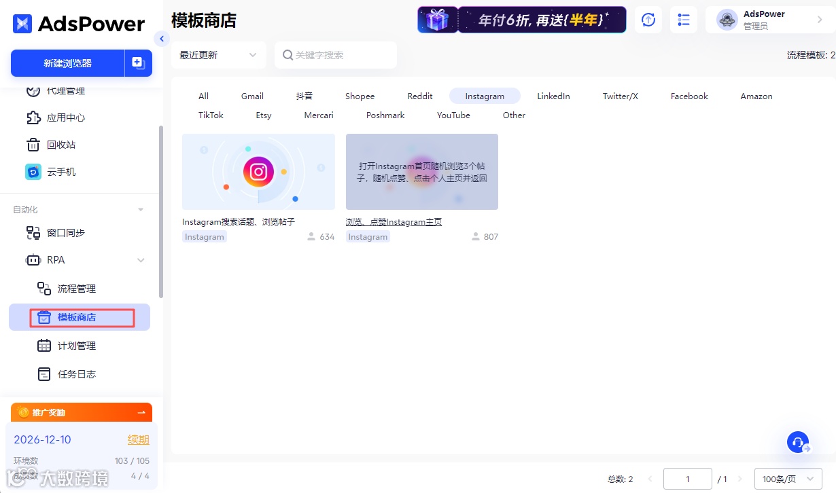Open the App Center (应用中心) icon
836x493 pixels.
tap(33, 117)
